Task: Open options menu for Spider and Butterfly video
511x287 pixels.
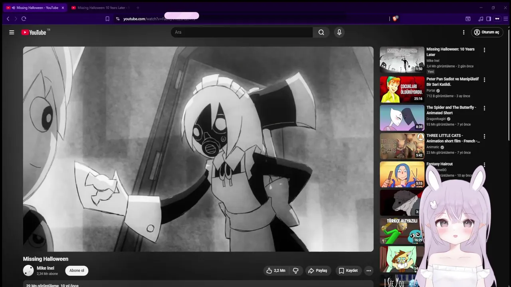Action: pos(484,108)
